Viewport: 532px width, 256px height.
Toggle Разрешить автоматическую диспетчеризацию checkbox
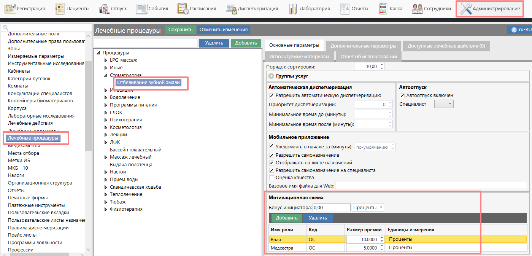point(272,95)
